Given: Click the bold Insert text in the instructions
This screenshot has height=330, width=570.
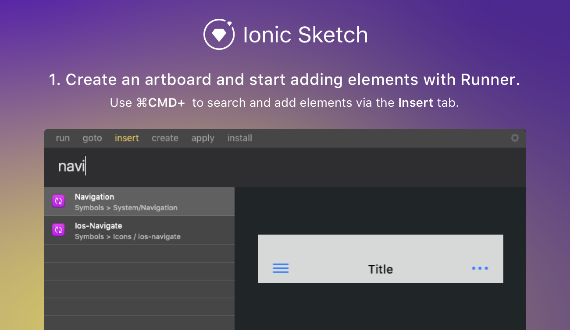Looking at the screenshot, I should coord(415,102).
